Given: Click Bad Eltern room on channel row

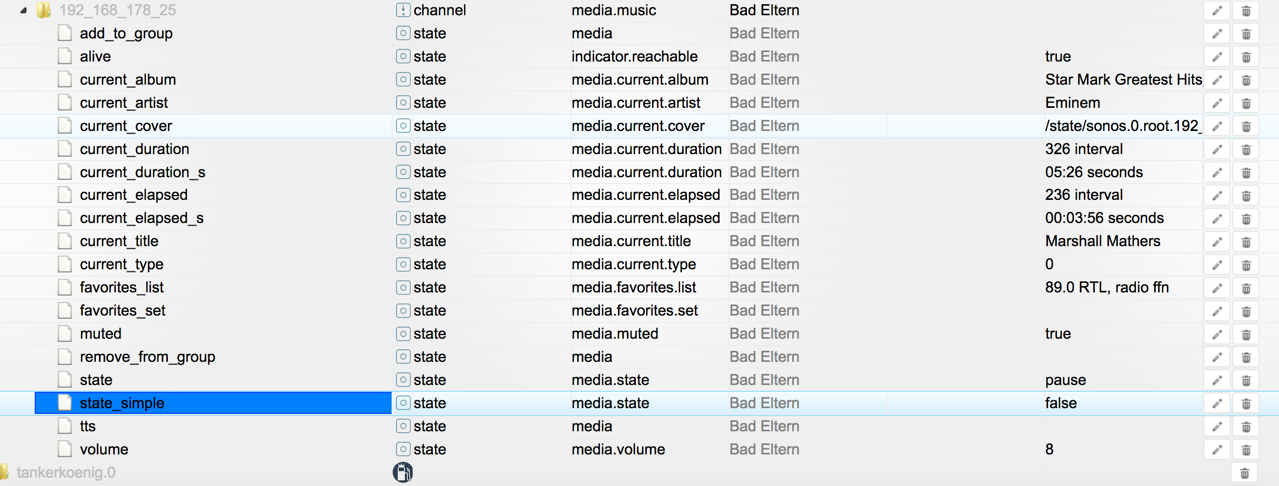Looking at the screenshot, I should pyautogui.click(x=764, y=11).
